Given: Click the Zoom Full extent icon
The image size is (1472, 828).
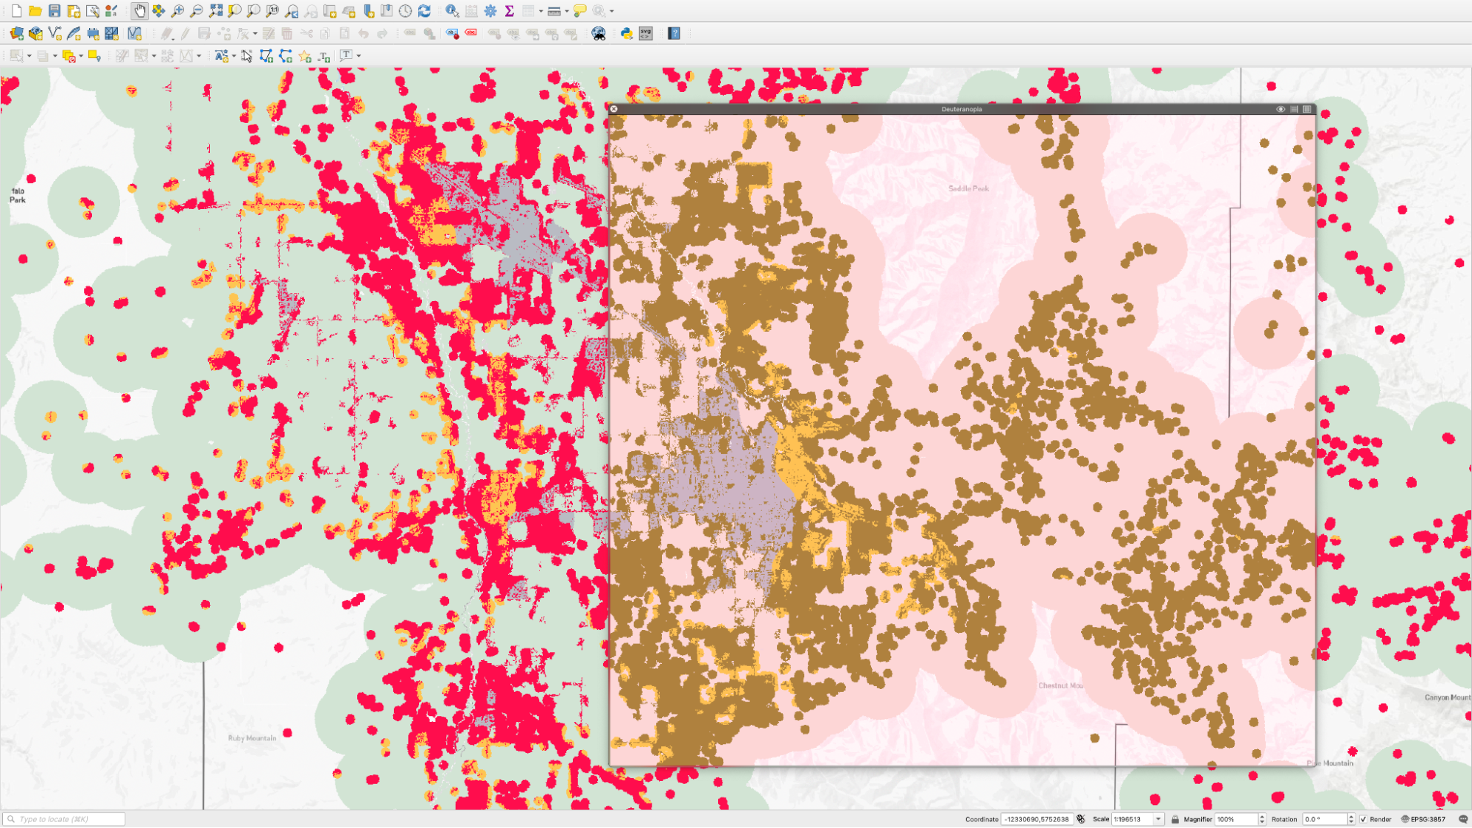Looking at the screenshot, I should [x=216, y=11].
